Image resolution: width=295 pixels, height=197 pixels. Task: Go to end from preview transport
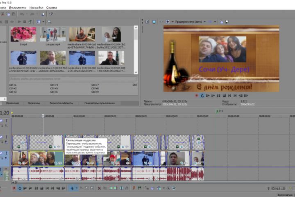point(235,96)
